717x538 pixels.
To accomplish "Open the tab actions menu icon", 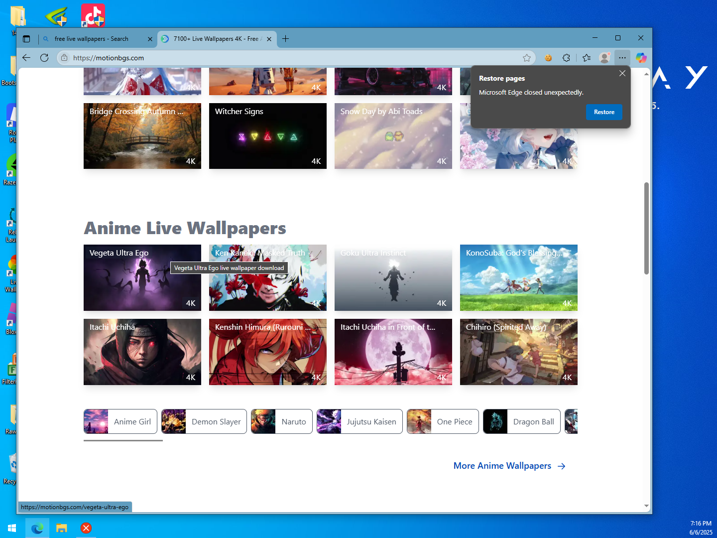I will [x=26, y=39].
